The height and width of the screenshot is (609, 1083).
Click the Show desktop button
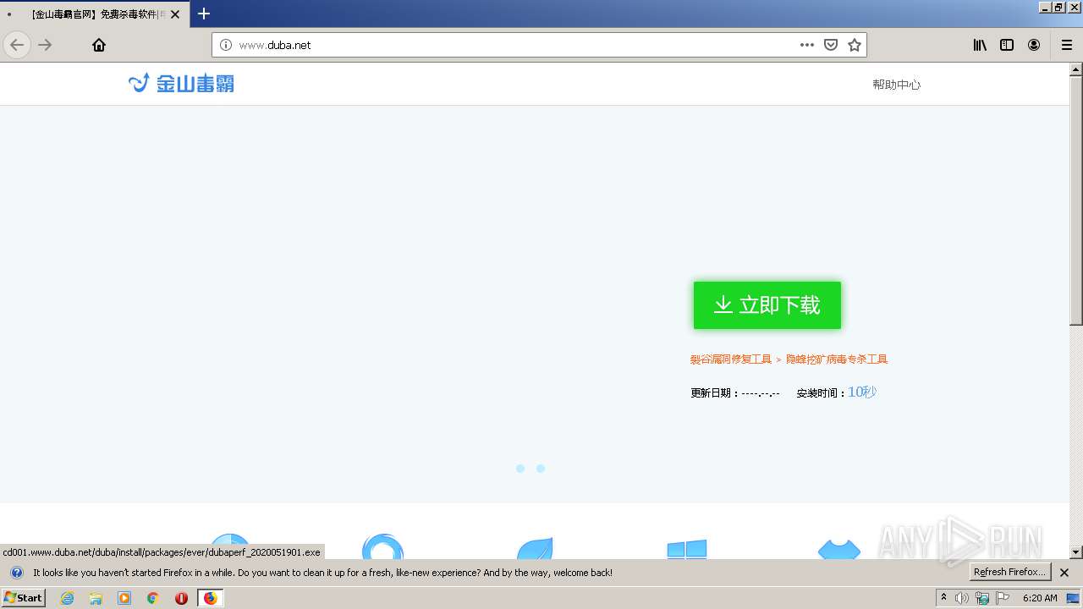click(1074, 598)
